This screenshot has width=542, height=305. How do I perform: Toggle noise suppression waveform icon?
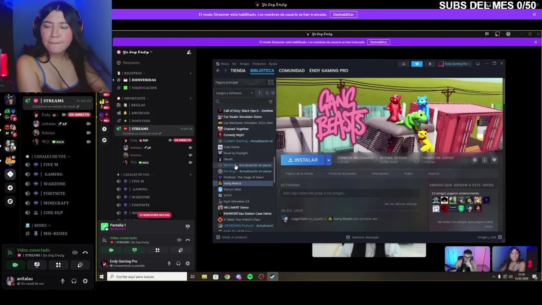[75, 253]
